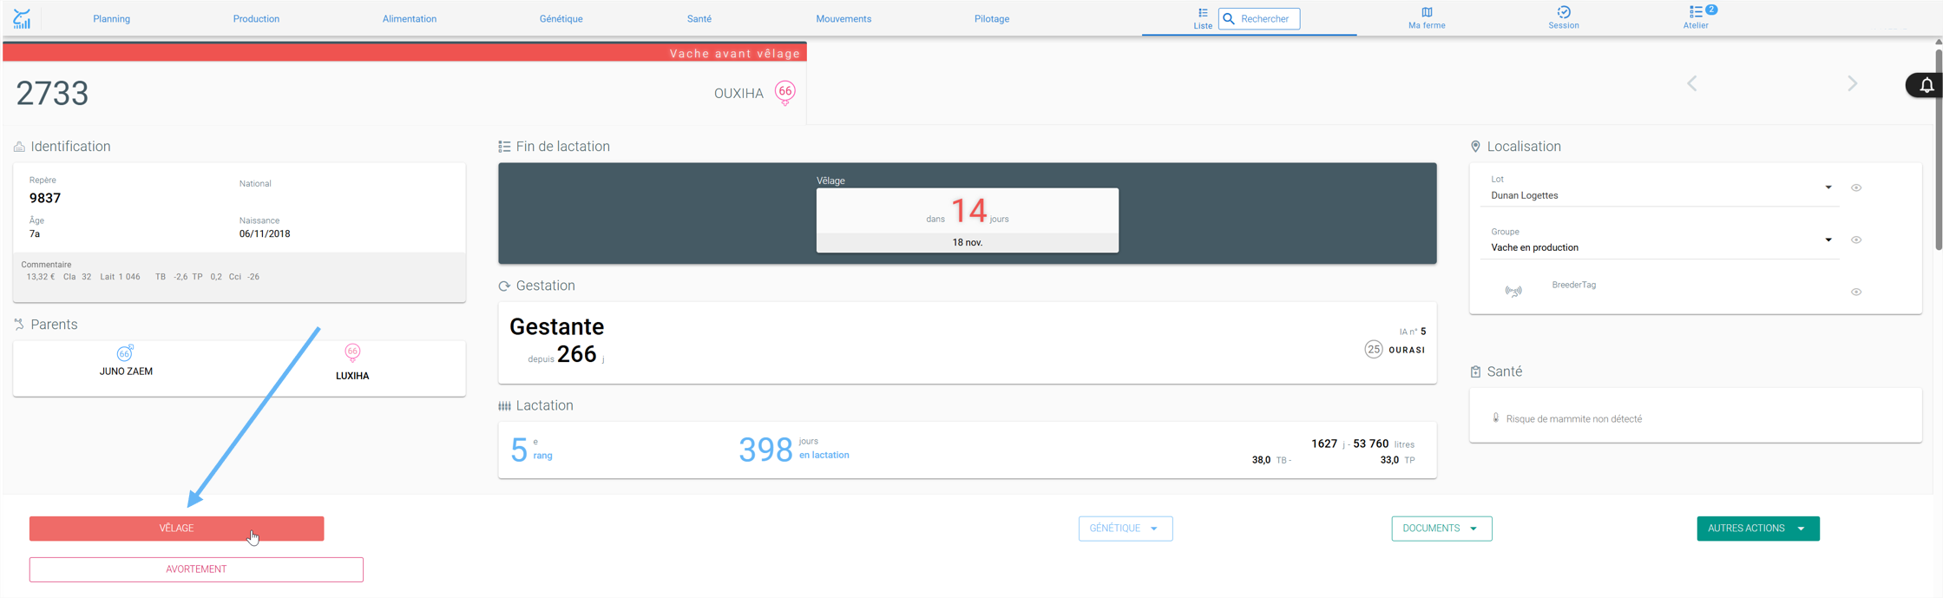Go to the previous animal with left chevron

tap(1692, 84)
